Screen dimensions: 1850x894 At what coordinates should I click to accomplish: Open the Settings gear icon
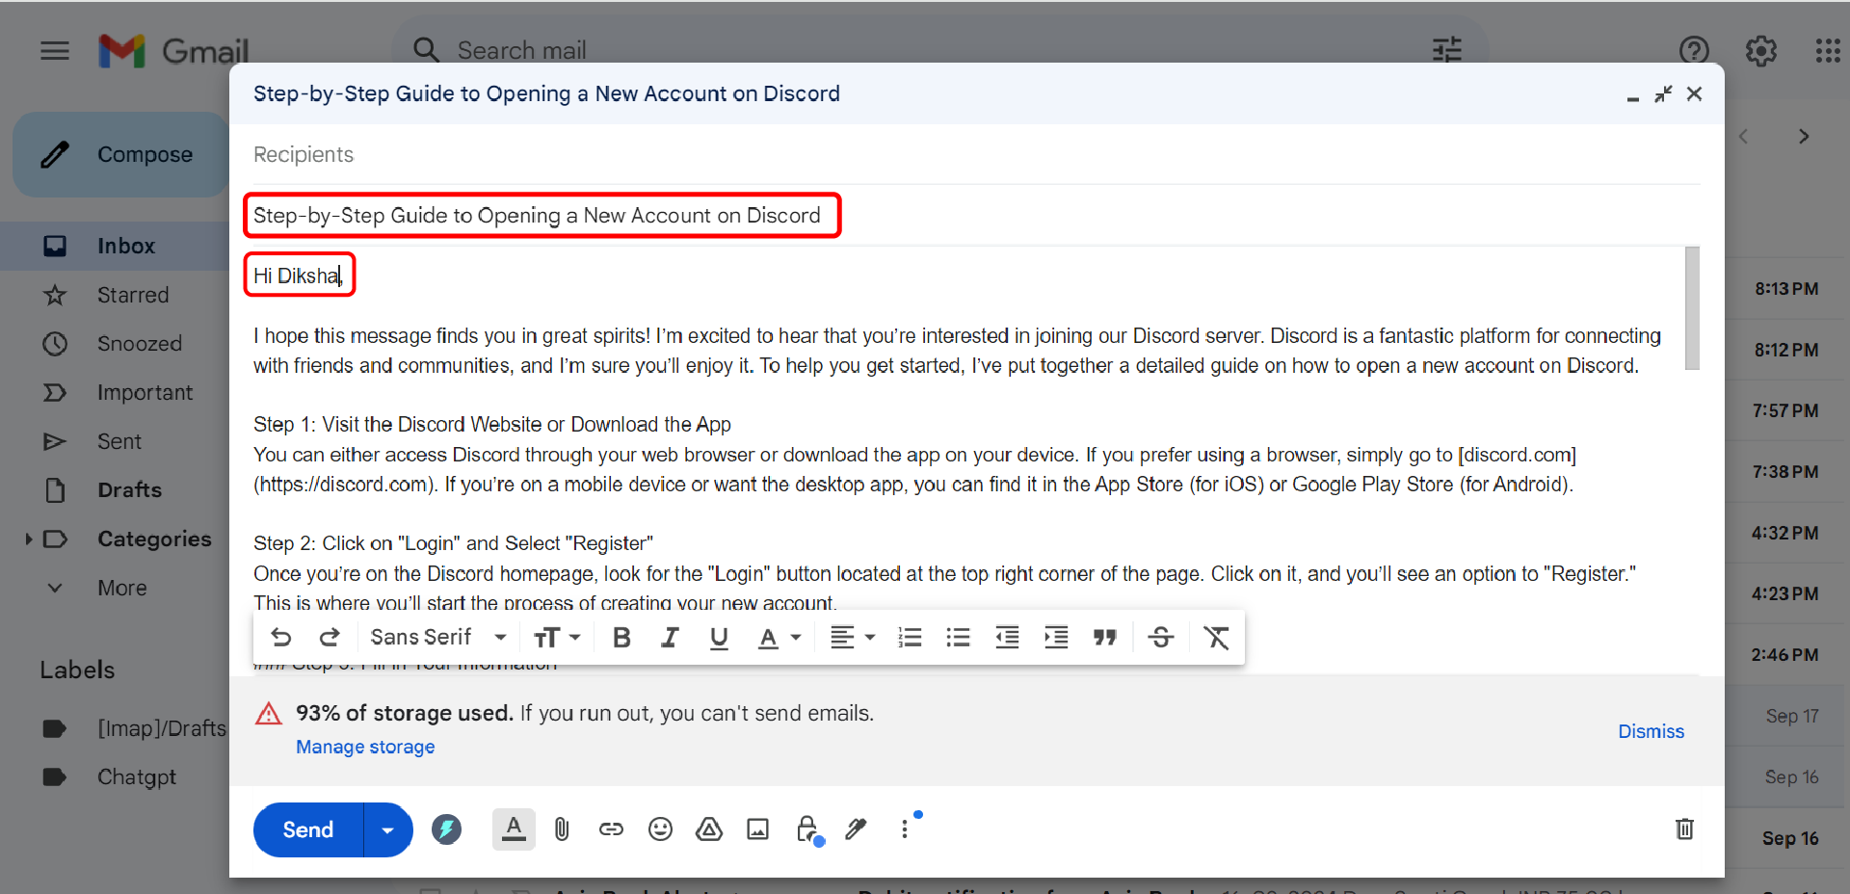click(x=1760, y=50)
